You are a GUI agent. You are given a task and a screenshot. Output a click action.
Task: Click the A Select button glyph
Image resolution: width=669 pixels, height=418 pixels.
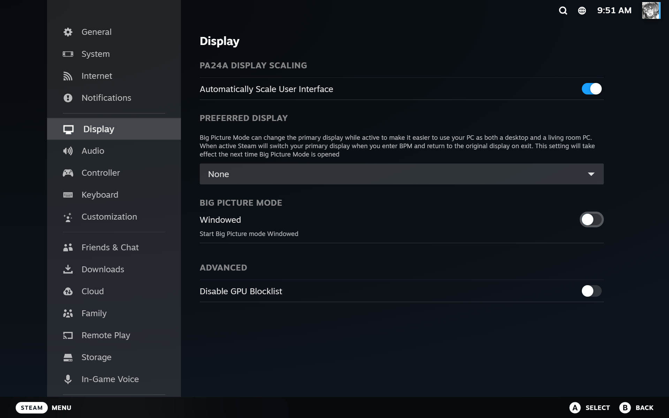(x=575, y=408)
